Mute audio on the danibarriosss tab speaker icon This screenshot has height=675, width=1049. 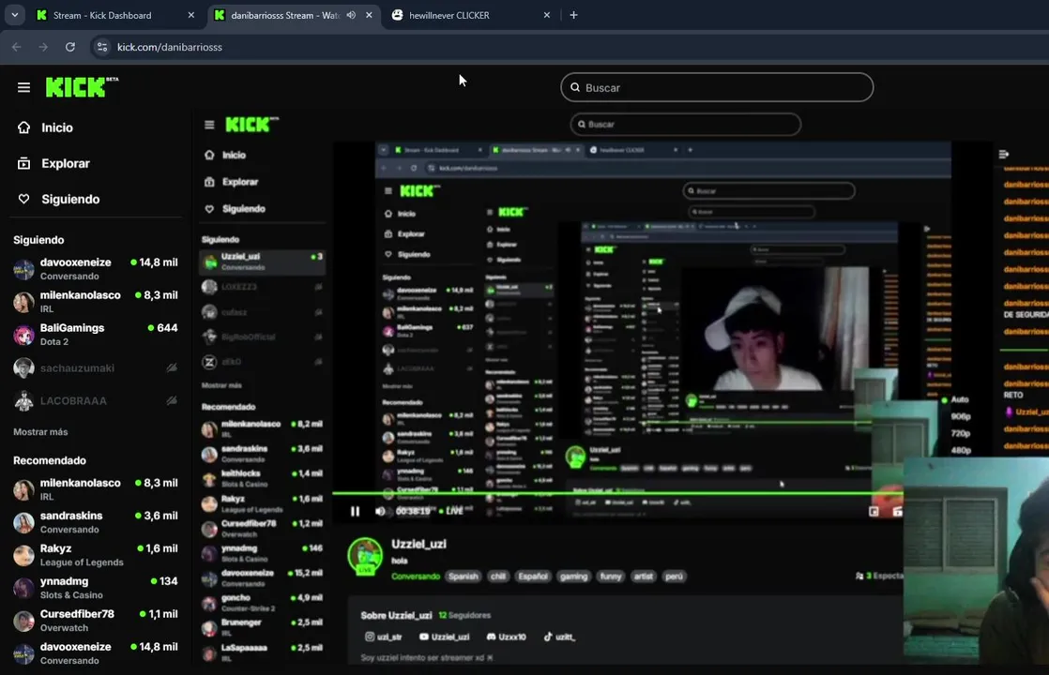pos(351,15)
